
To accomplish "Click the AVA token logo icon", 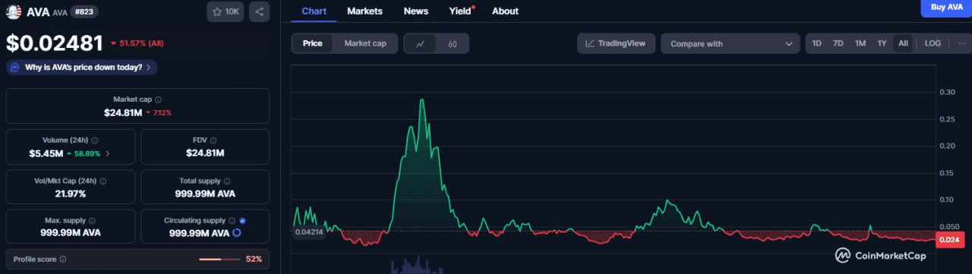I will 14,11.
